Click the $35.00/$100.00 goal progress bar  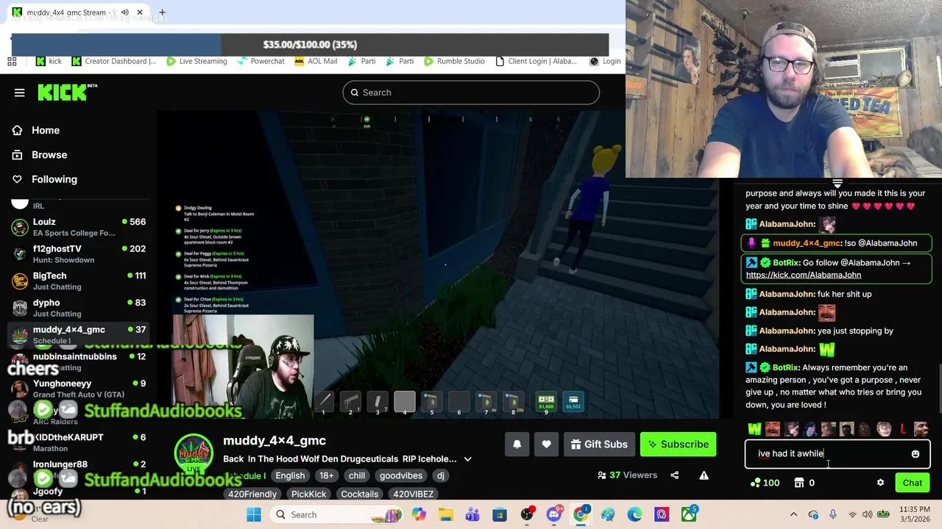click(x=310, y=45)
